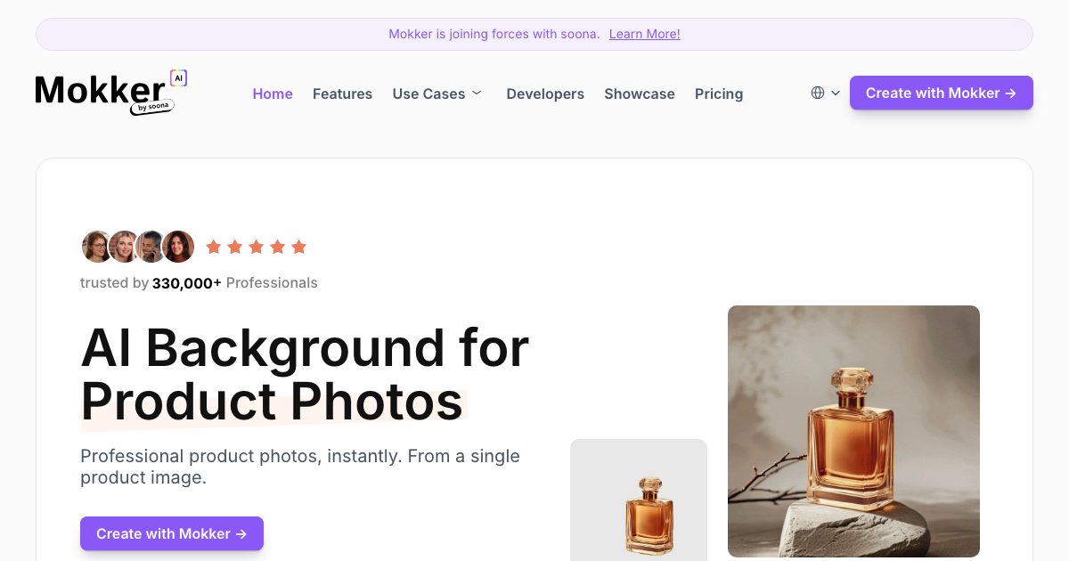Click the group of user avatars
The width and height of the screenshot is (1069, 561).
click(138, 247)
